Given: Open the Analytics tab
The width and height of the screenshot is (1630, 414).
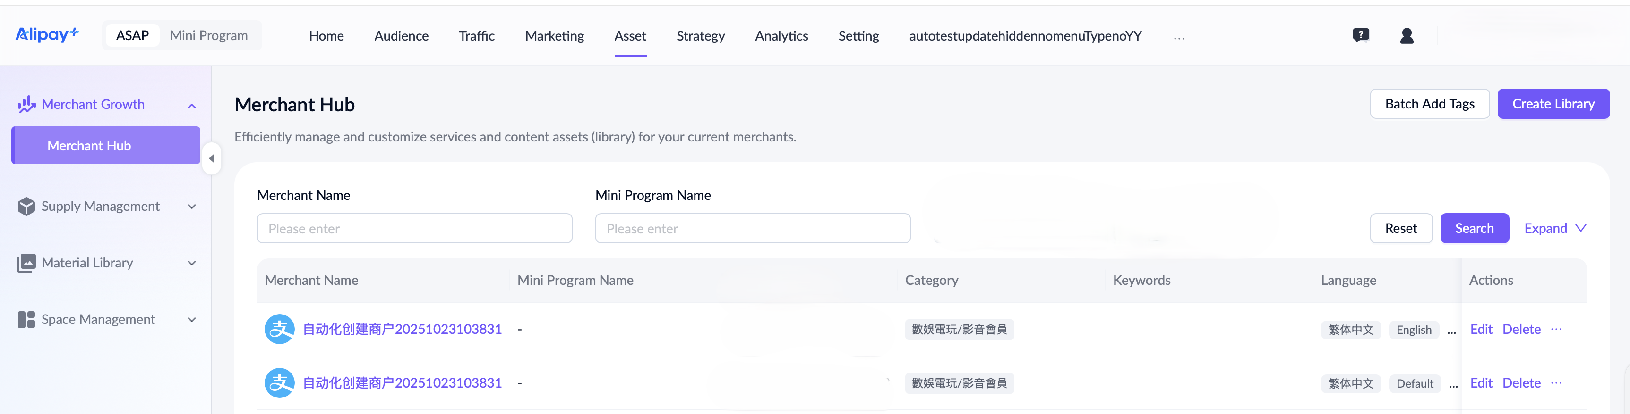Looking at the screenshot, I should (781, 36).
